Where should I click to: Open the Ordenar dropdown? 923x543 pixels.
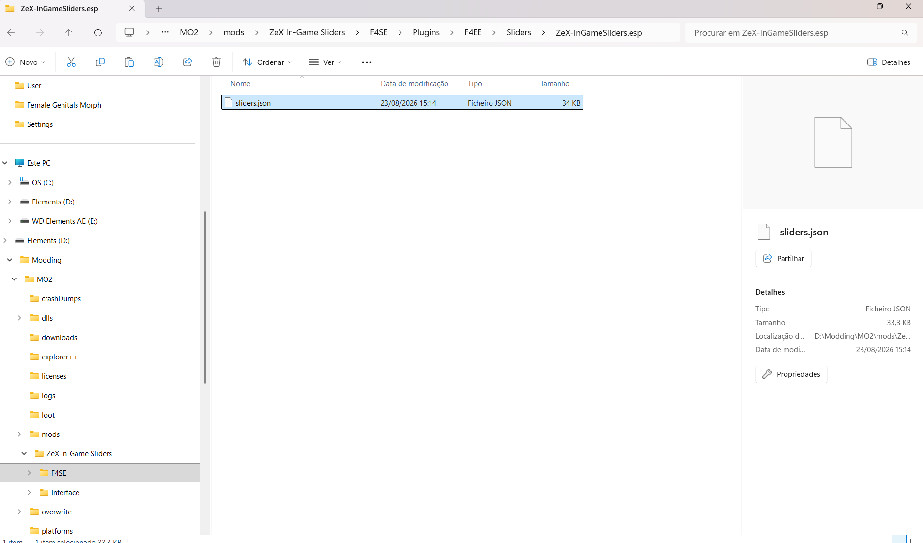(267, 62)
